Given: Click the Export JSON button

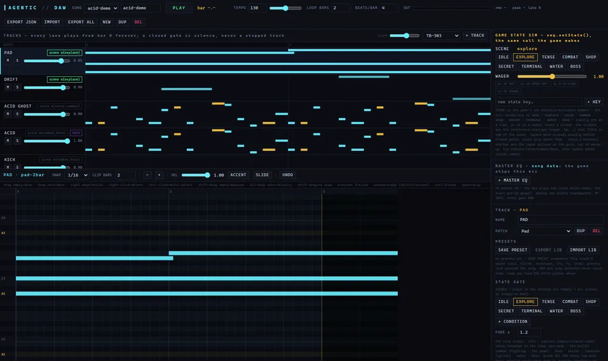Looking at the screenshot, I should pos(22,22).
